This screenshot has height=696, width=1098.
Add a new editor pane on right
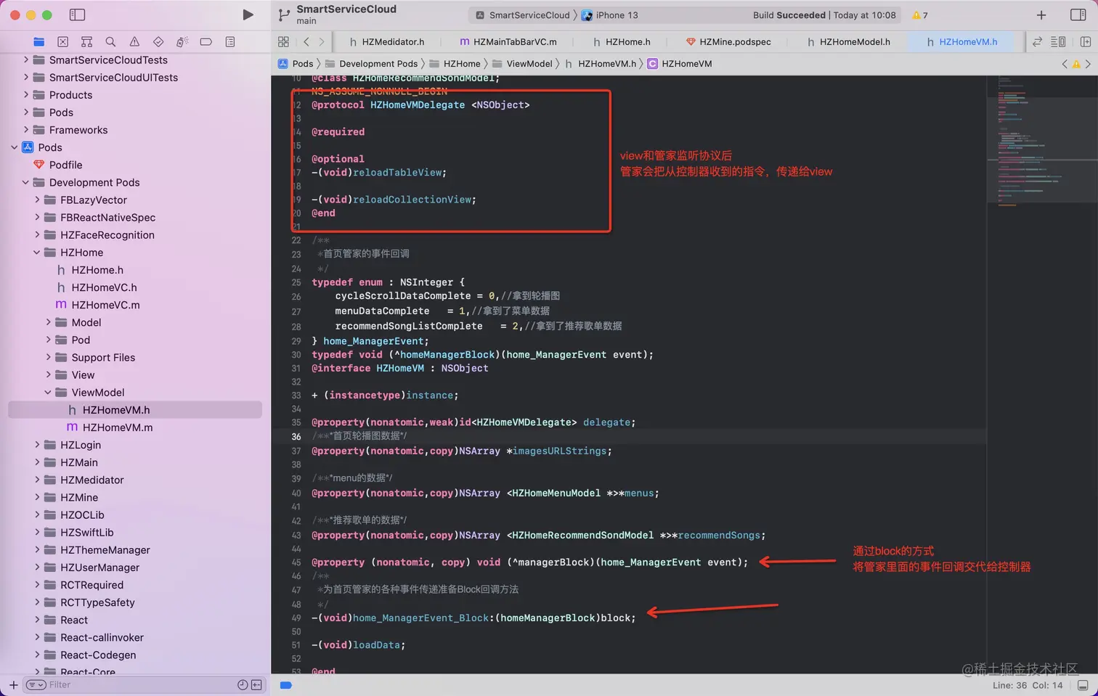[x=1086, y=42]
